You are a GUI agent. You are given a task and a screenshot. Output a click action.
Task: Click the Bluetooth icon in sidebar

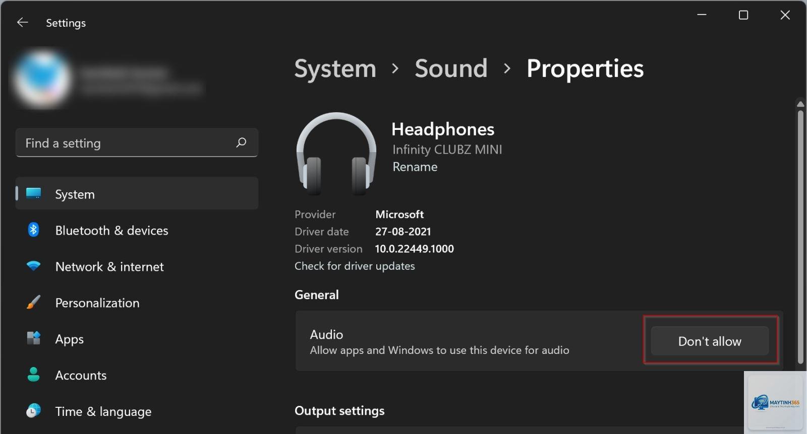tap(33, 230)
